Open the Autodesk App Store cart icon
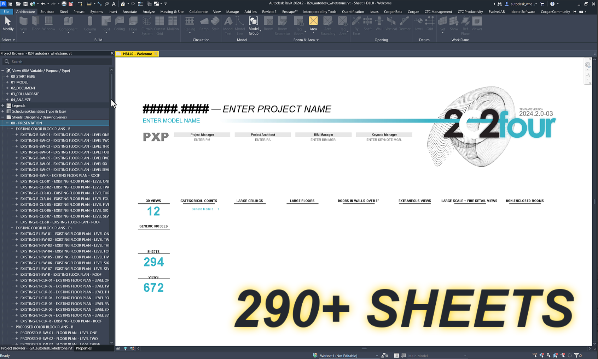 pos(542,4)
